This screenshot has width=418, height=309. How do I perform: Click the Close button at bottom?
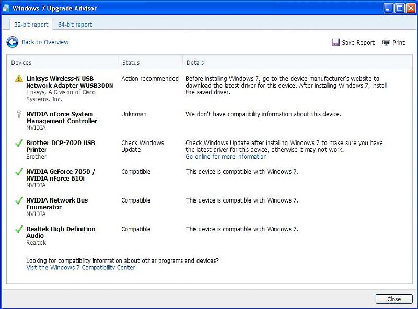[394, 299]
